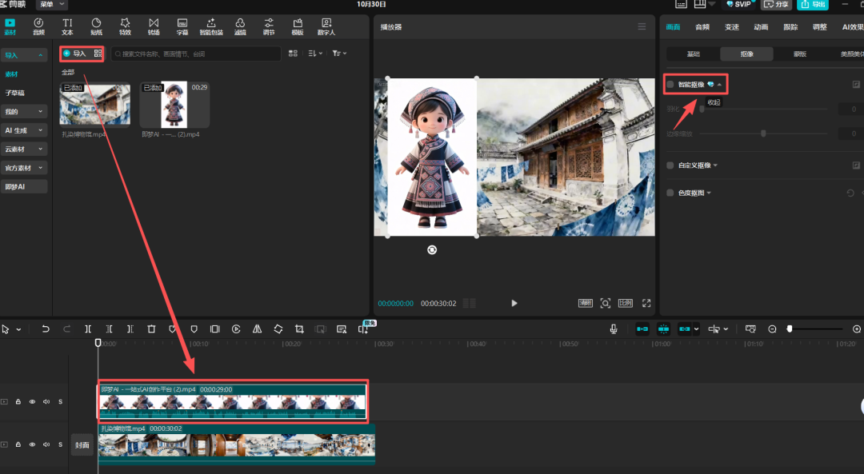This screenshot has width=864, height=474.
Task: Click the 导出 export button
Action: [x=813, y=5]
